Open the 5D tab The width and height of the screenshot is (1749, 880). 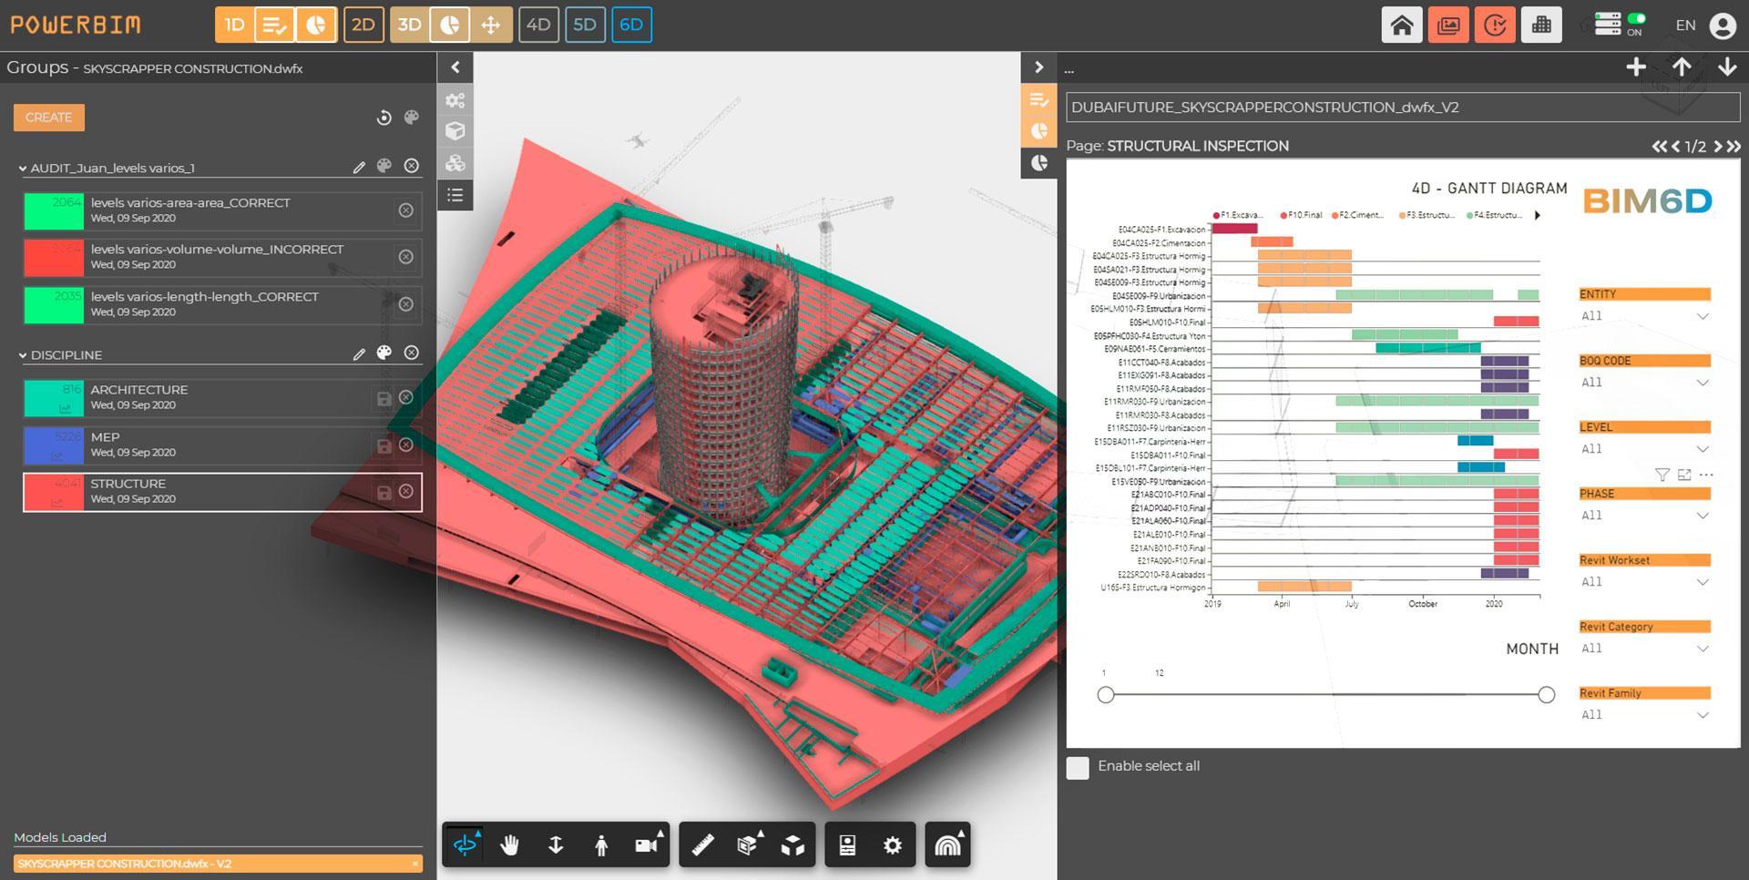click(x=585, y=25)
